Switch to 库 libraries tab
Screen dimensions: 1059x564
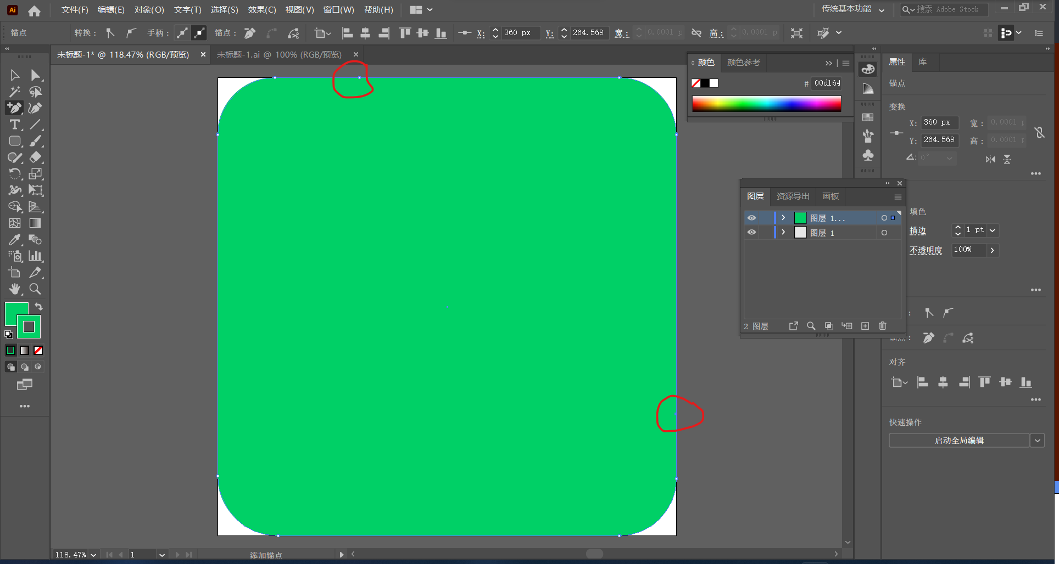[923, 62]
